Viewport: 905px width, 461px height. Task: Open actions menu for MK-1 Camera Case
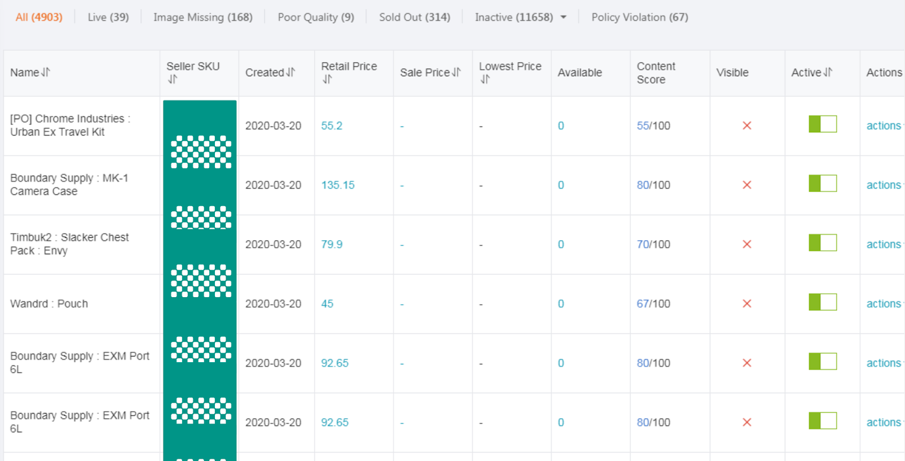coord(884,185)
